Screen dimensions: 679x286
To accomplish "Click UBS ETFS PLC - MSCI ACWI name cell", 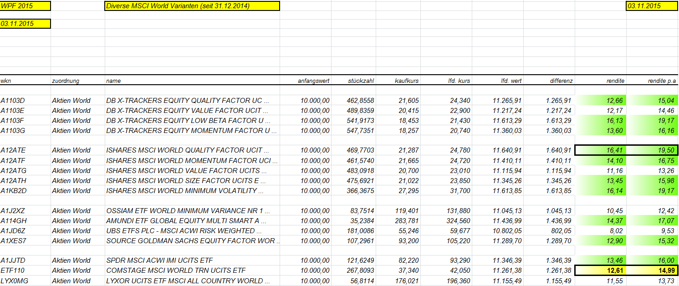I will click(192, 230).
